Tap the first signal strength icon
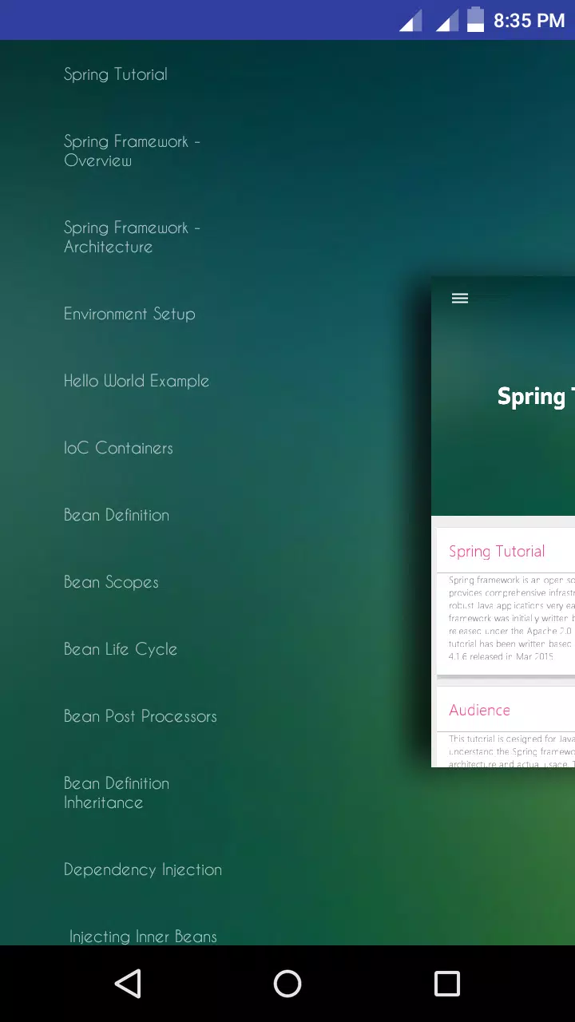575x1022 pixels. [x=410, y=21]
